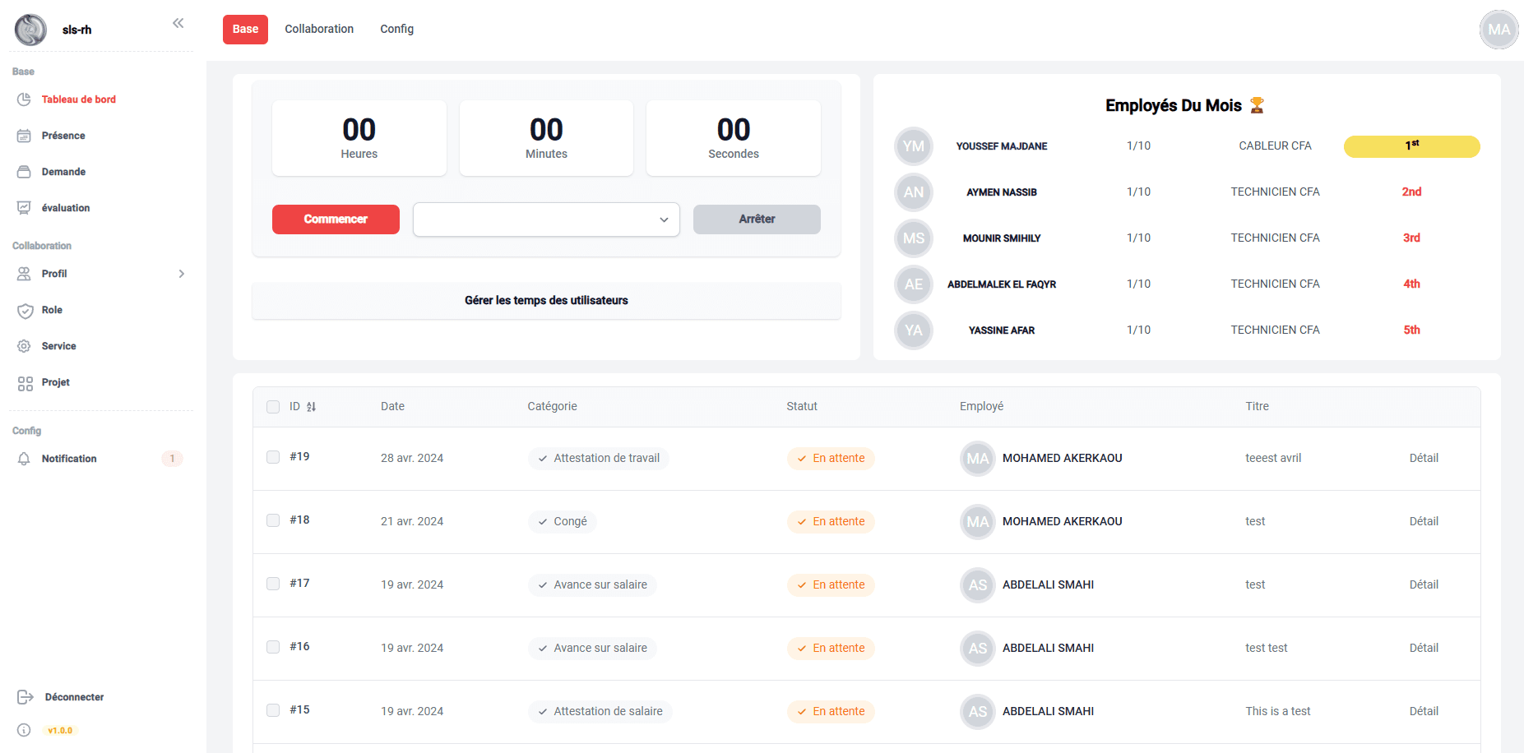
Task: Click the Heures timer display
Action: [x=359, y=138]
